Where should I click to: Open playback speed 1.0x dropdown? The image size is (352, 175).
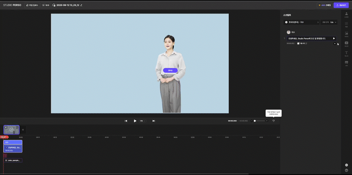(142, 121)
